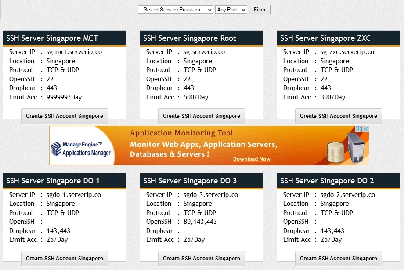Create SSH account on Singapore ZXC server
This screenshot has height=270, width=404.
338,116
